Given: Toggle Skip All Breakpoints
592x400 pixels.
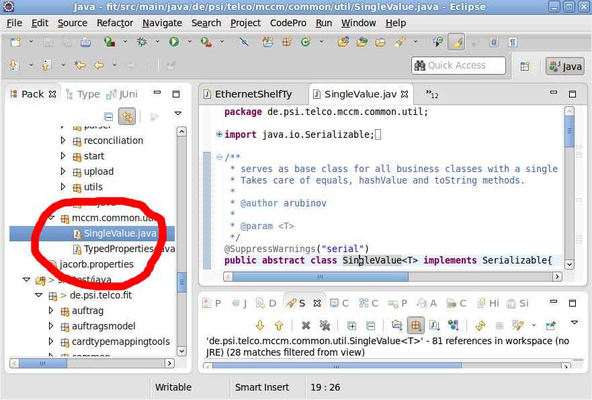Looking at the screenshot, I should click(x=244, y=42).
